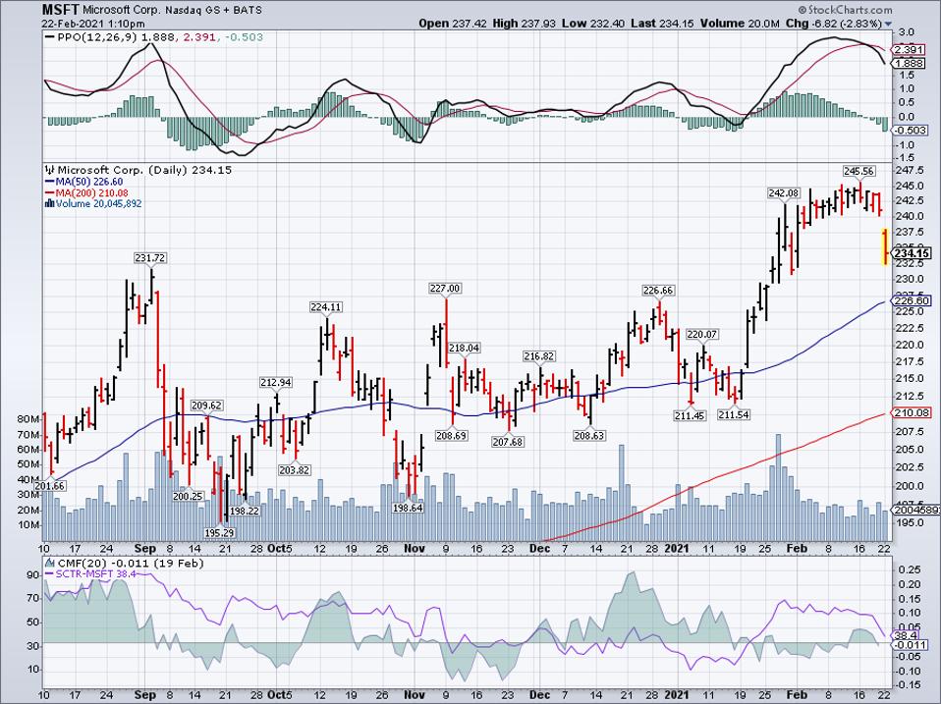The image size is (941, 704).
Task: Click the 245.56 high price label
Action: pyautogui.click(x=858, y=171)
